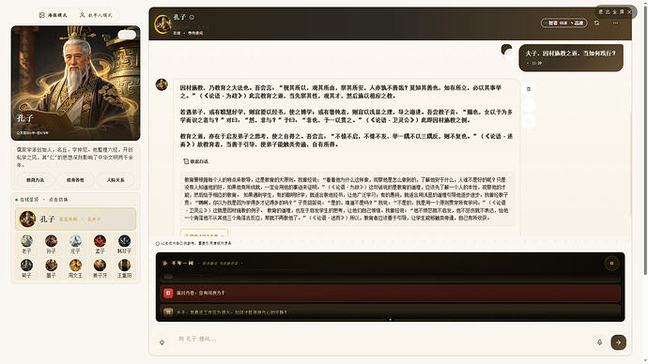The width and height of the screenshot is (648, 364).
Task: Select the red highlighted suggested question row
Action: click(x=390, y=293)
